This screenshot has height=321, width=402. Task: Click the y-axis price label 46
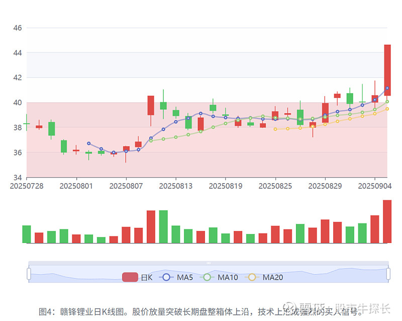[18, 28]
